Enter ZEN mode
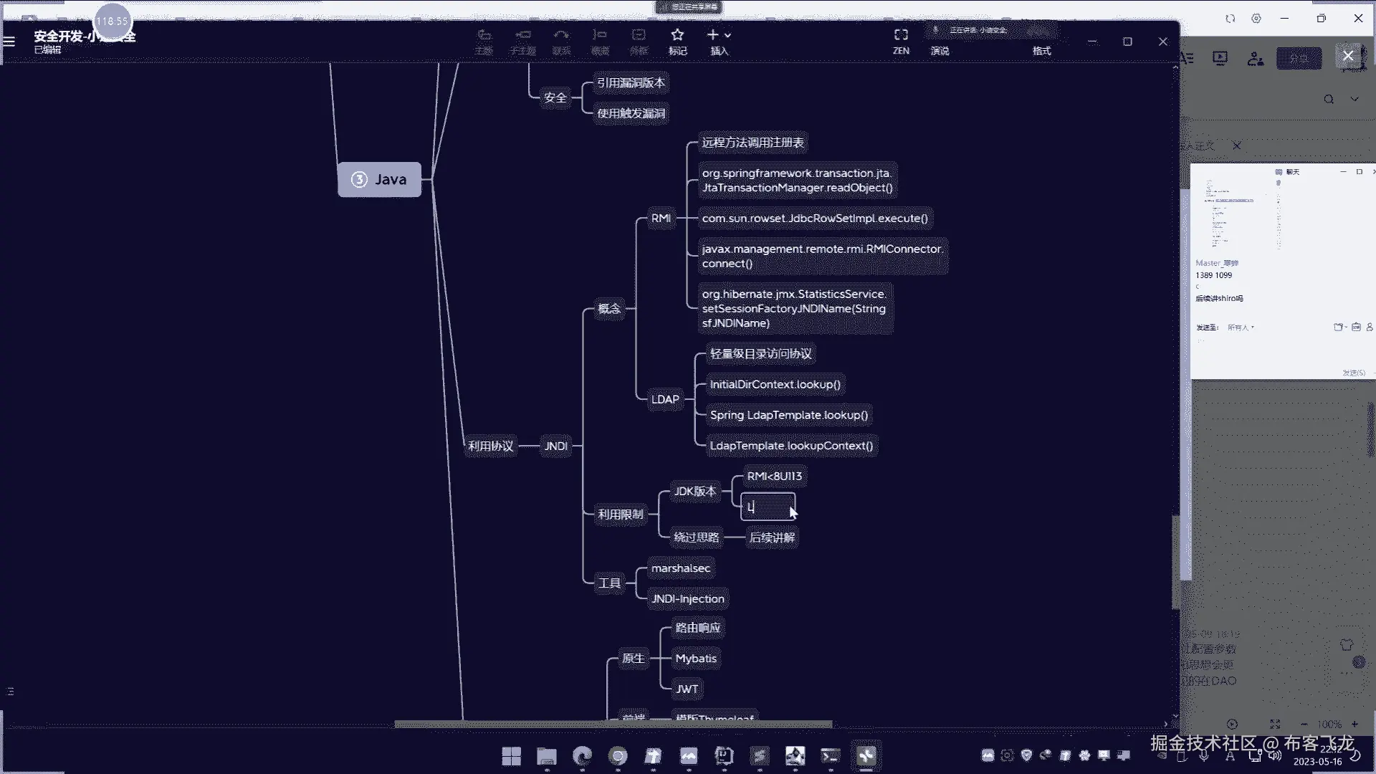1376x774 pixels. (x=901, y=36)
